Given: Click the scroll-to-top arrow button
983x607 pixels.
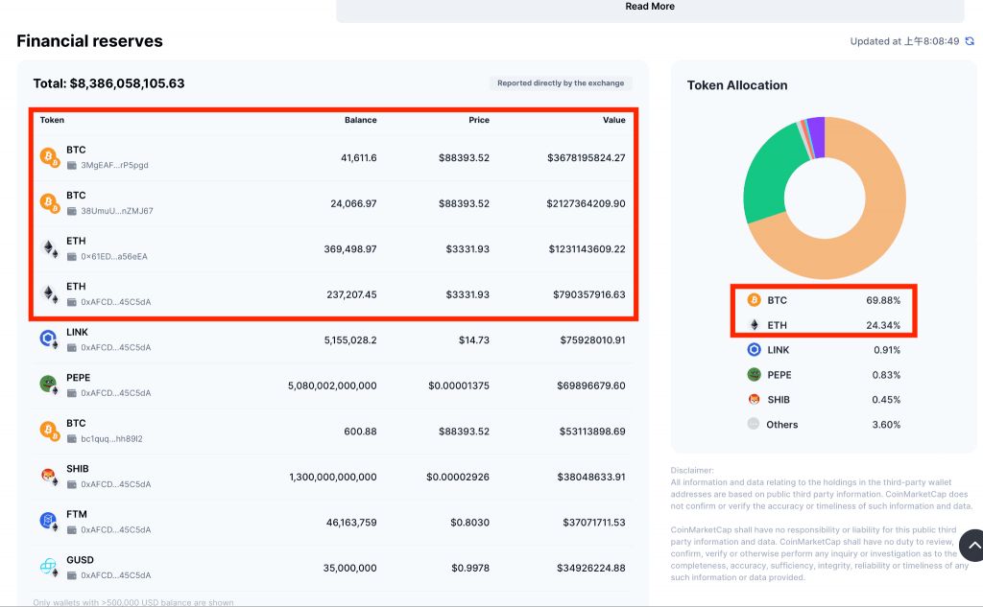Looking at the screenshot, I should [x=973, y=545].
